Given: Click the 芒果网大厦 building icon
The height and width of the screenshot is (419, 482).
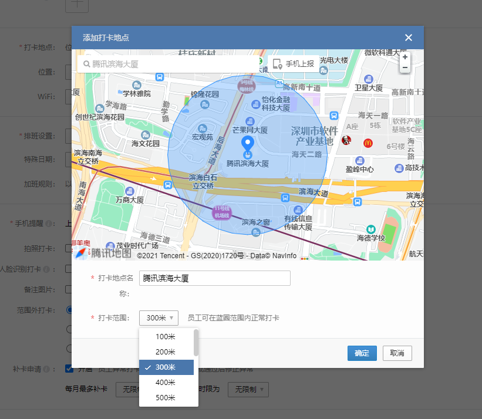Looking at the screenshot, I should (250, 121).
